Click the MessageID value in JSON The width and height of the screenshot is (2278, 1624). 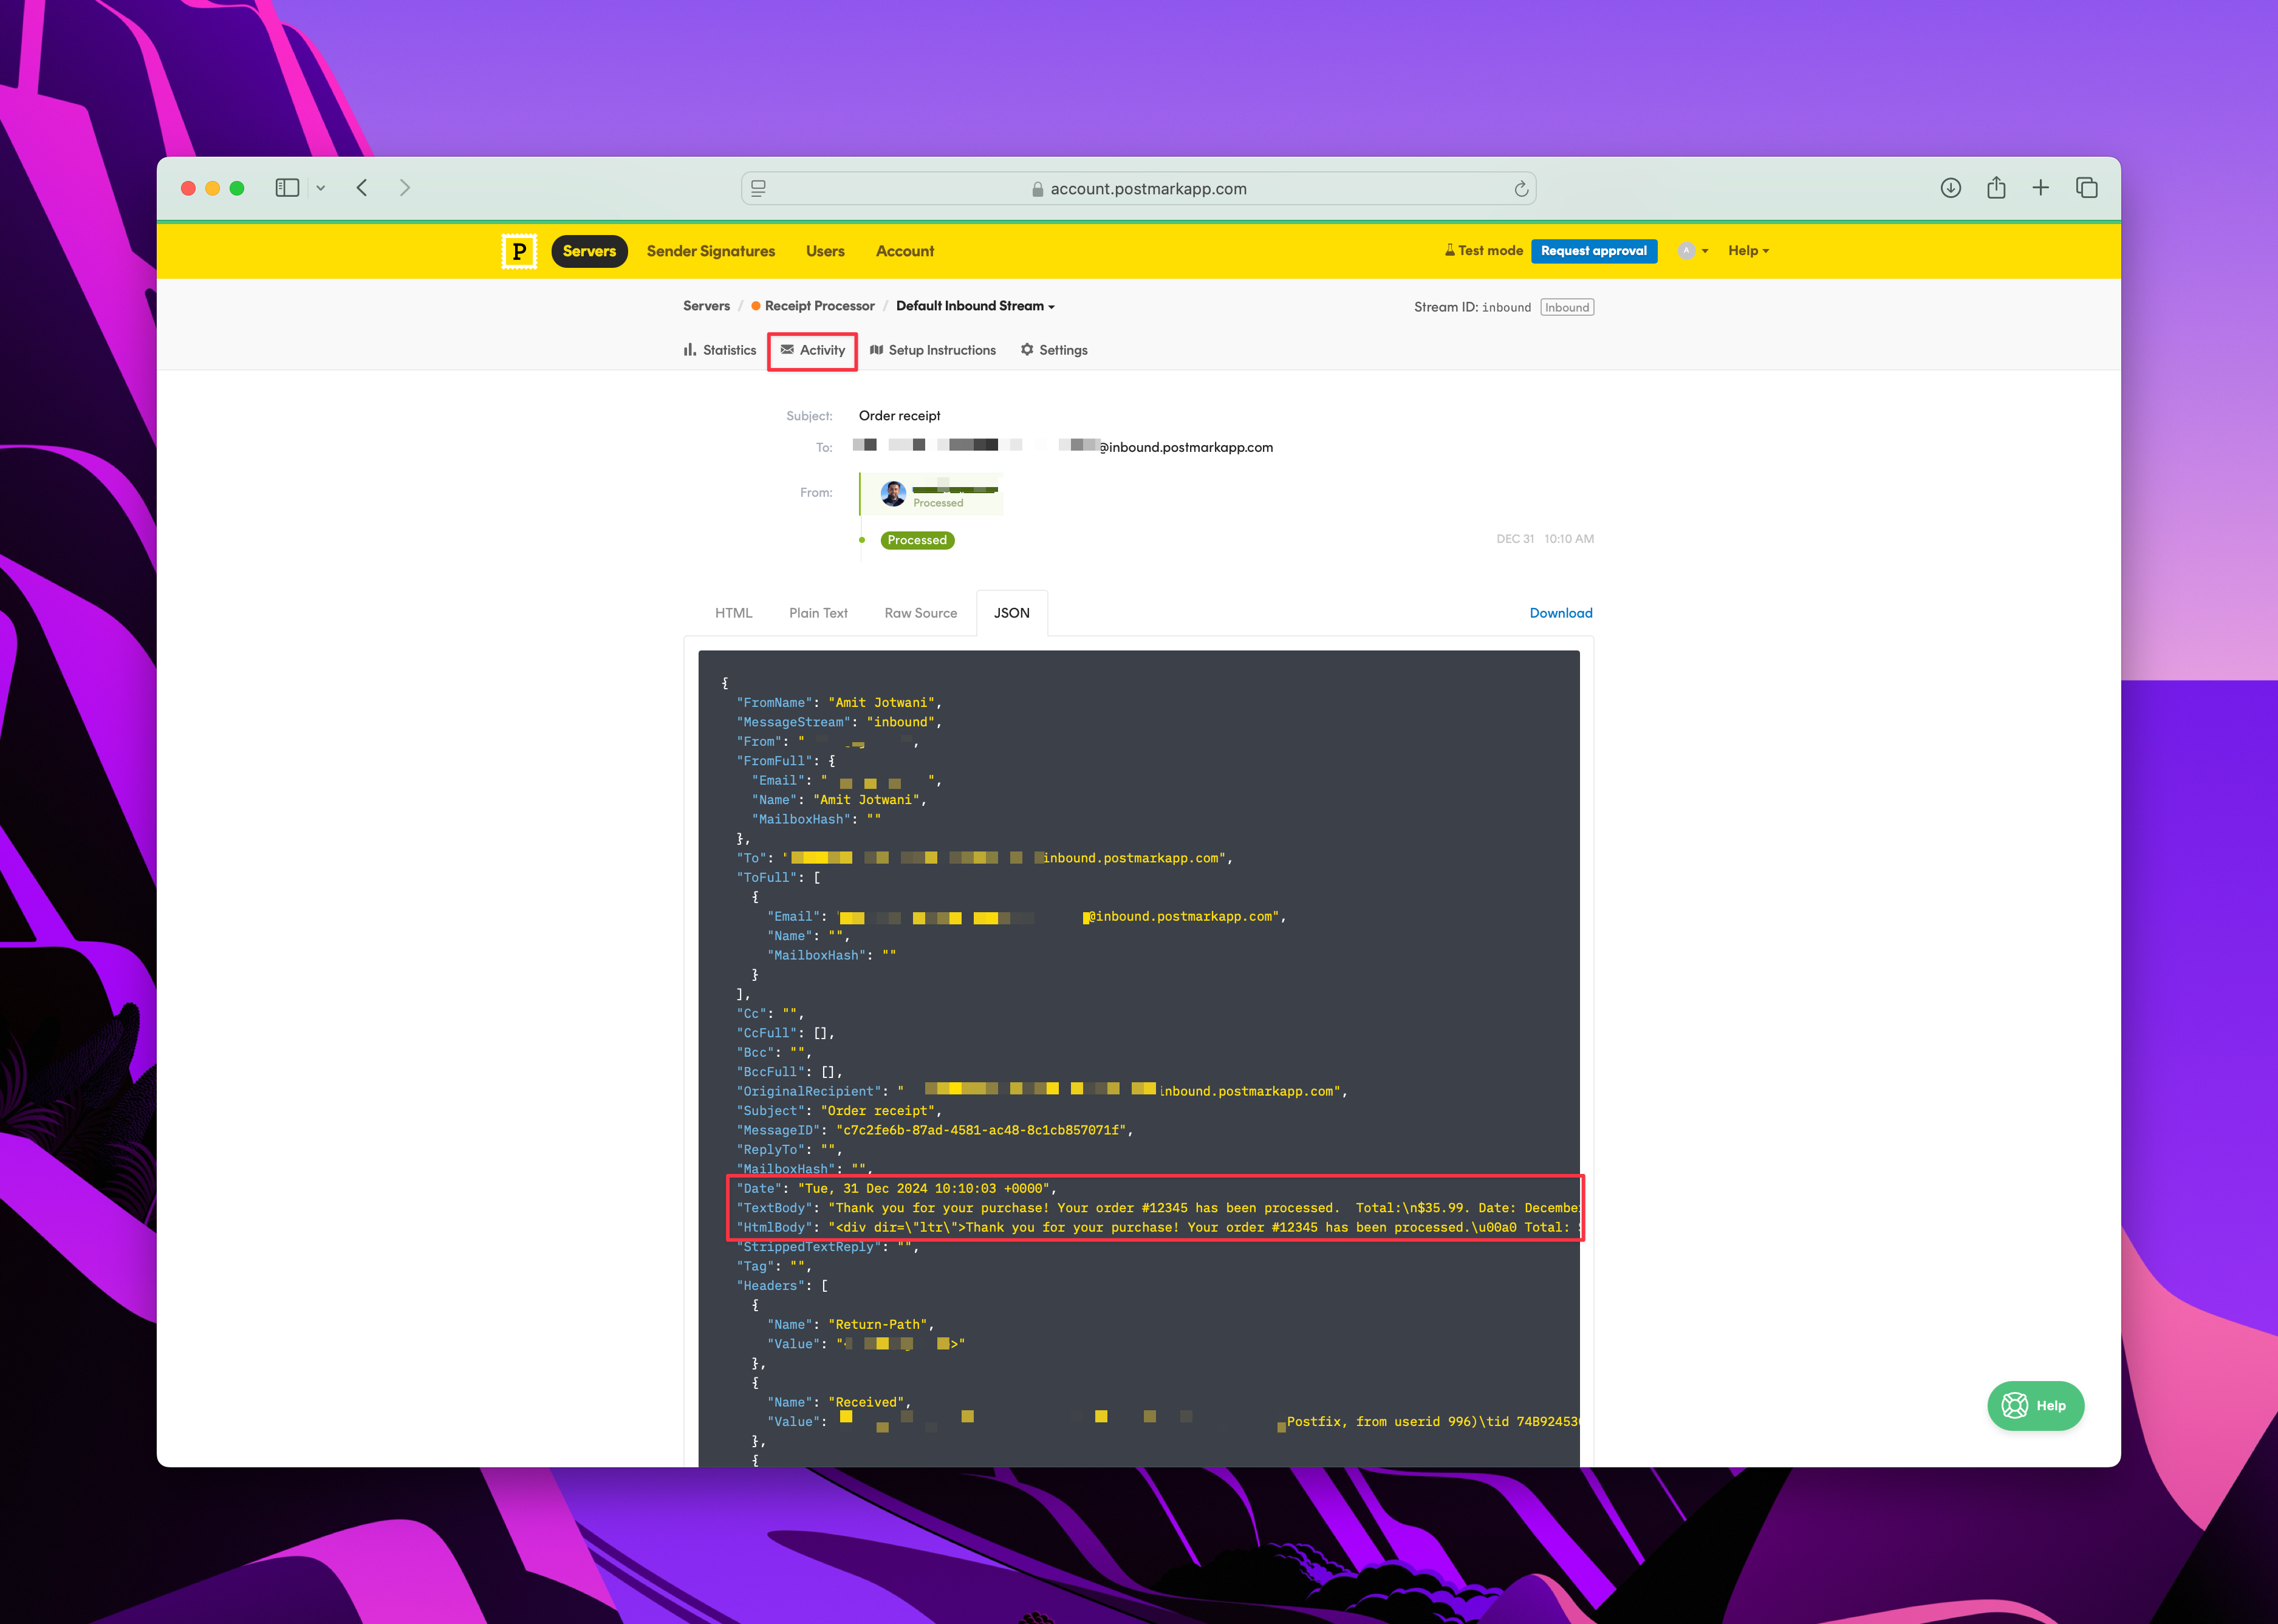point(980,1130)
